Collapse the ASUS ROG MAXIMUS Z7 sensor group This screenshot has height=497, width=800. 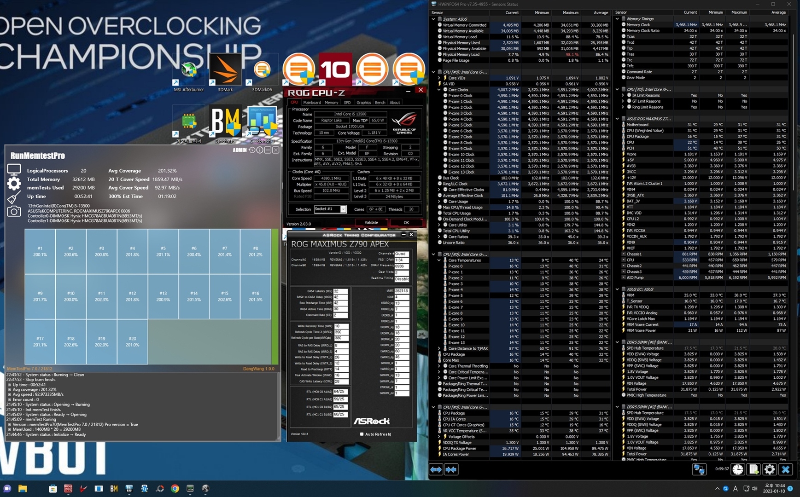[x=618, y=119]
